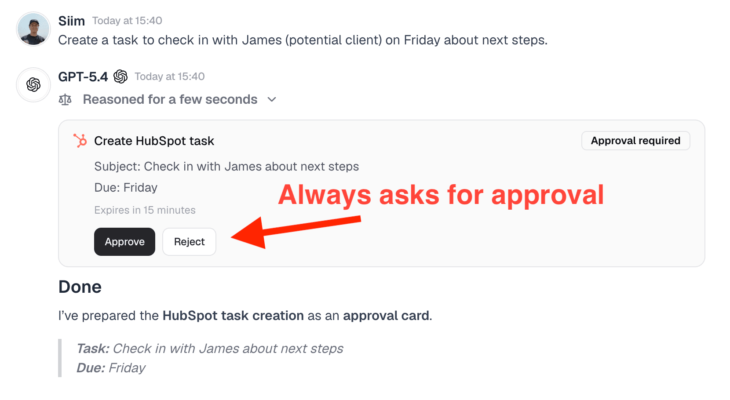Approve the HubSpot task creation
This screenshot has height=400, width=730.
click(124, 242)
